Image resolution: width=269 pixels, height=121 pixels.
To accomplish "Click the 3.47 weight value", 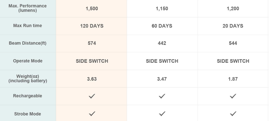I will coord(162,79).
